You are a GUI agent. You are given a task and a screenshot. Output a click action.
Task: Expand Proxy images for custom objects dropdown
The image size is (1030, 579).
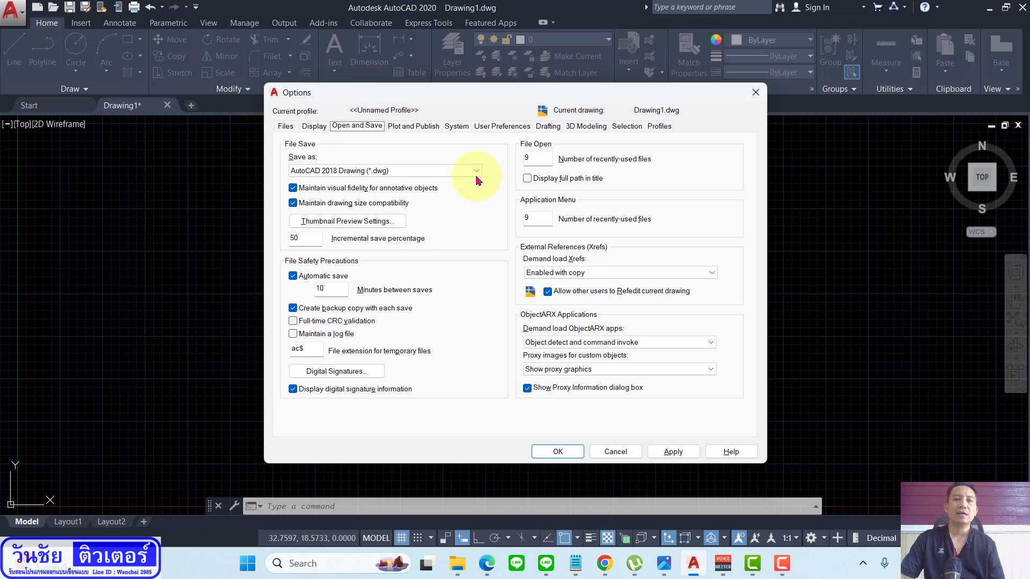[x=620, y=369]
